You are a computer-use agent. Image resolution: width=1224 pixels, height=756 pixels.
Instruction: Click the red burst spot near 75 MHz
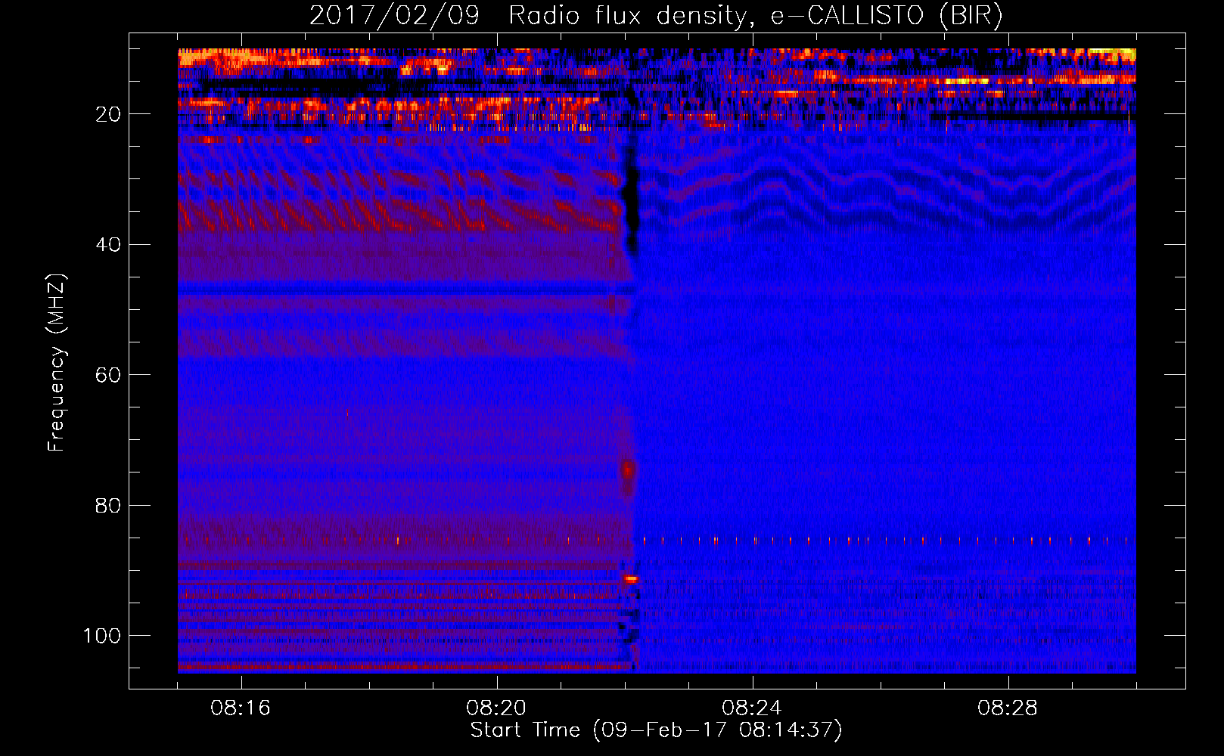click(628, 471)
